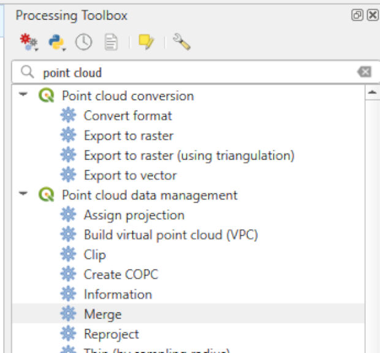Select Export to raster algorithm
This screenshot has height=353, width=380.
click(x=128, y=136)
